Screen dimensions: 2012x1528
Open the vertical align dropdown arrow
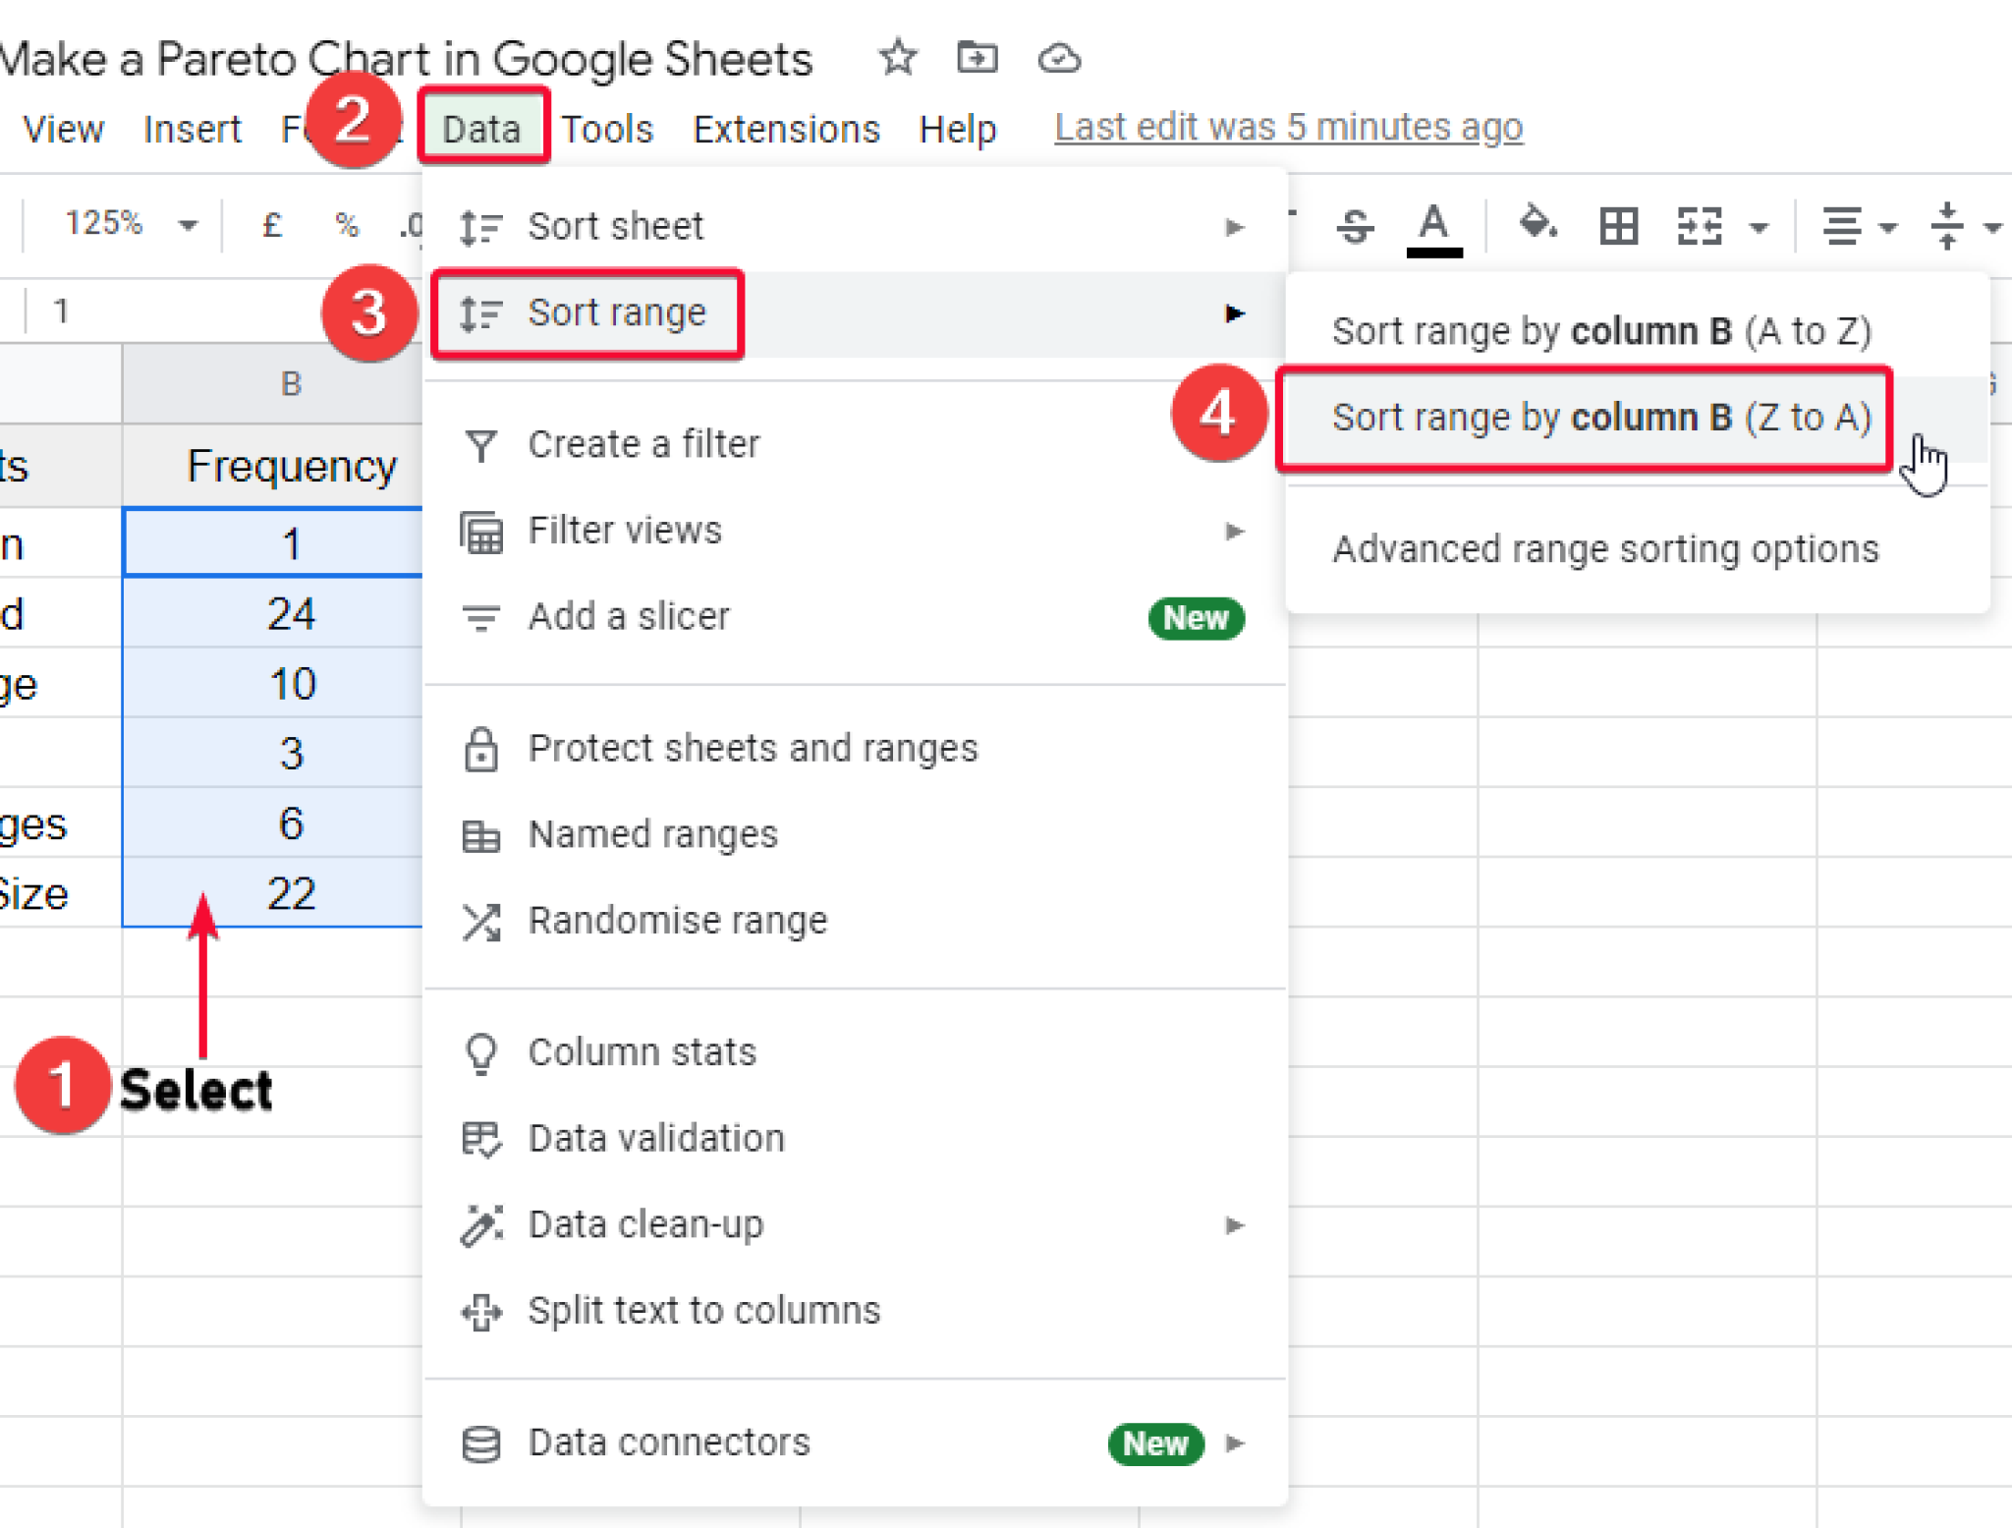click(1992, 229)
